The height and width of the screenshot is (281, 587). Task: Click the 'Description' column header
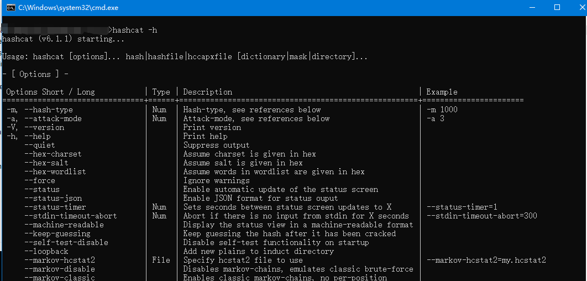207,92
